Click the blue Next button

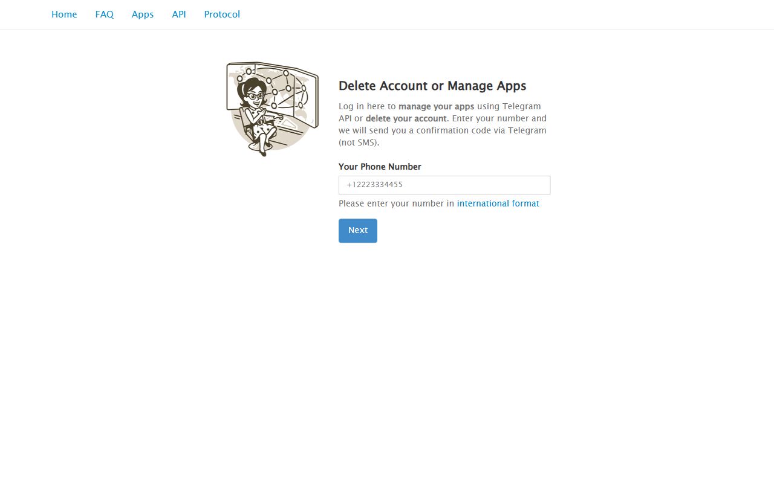[x=358, y=231]
